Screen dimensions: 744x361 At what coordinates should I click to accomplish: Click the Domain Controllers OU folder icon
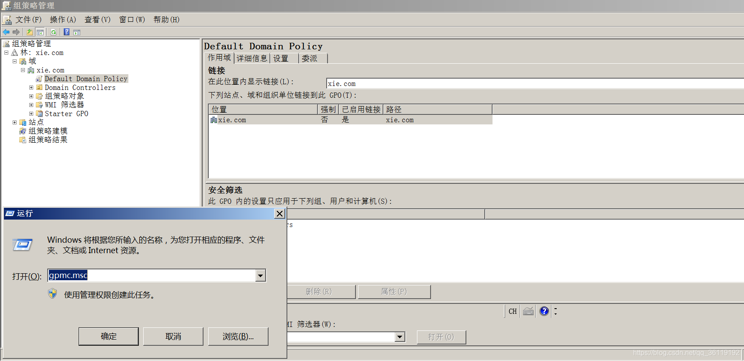pos(39,87)
